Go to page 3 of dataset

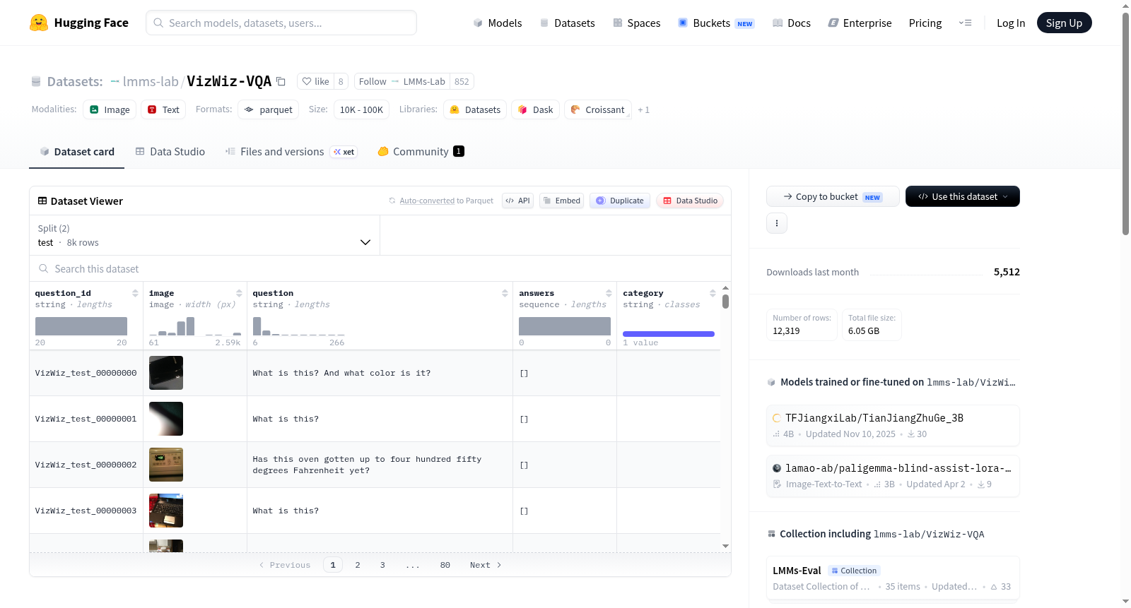pos(382,565)
